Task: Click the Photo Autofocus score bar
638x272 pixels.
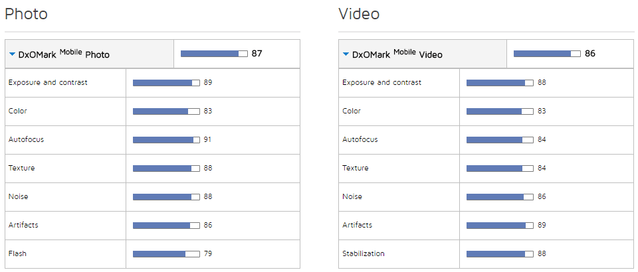Action: pyautogui.click(x=166, y=140)
